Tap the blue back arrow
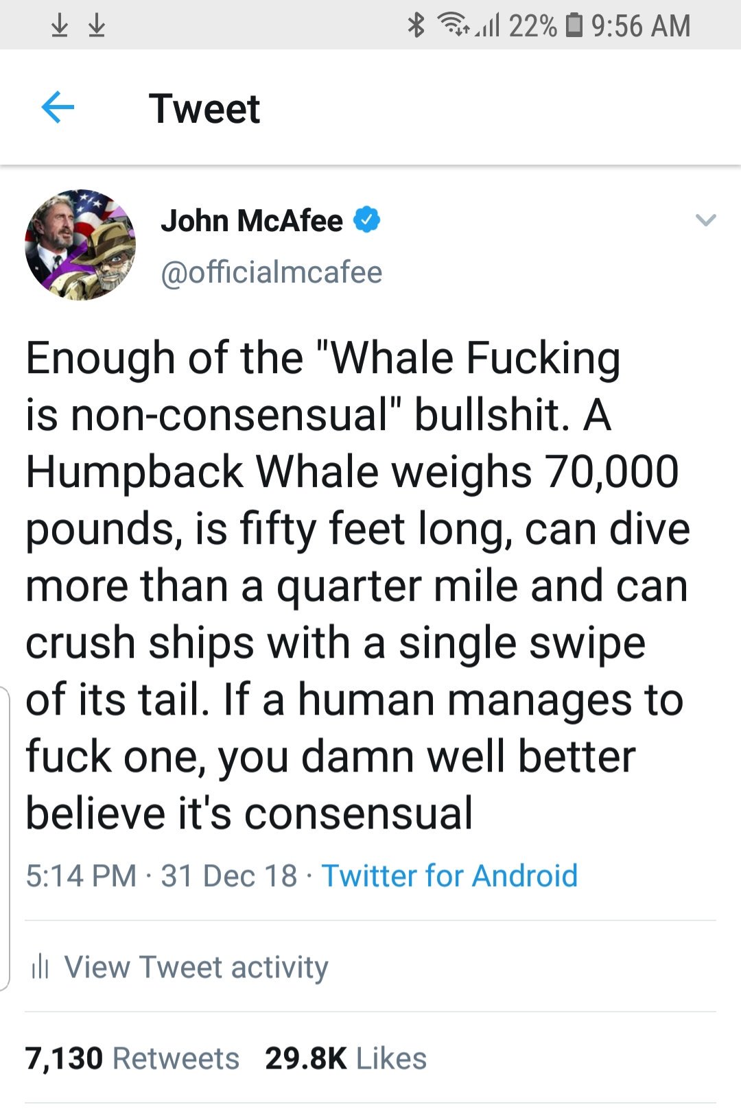This screenshot has height=1118, width=741. coord(58,108)
